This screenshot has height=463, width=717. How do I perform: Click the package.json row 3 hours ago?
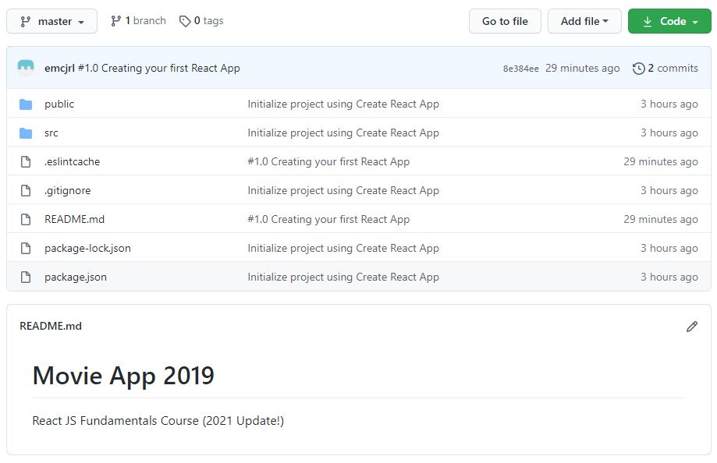click(x=669, y=277)
